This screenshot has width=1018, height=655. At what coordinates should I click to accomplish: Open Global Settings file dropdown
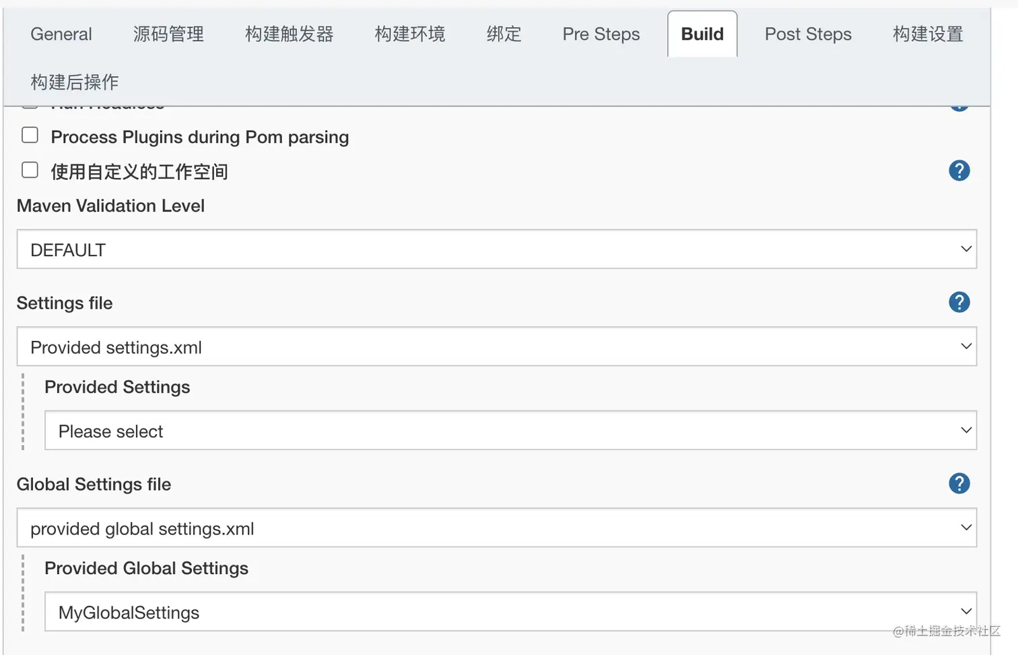tap(496, 528)
